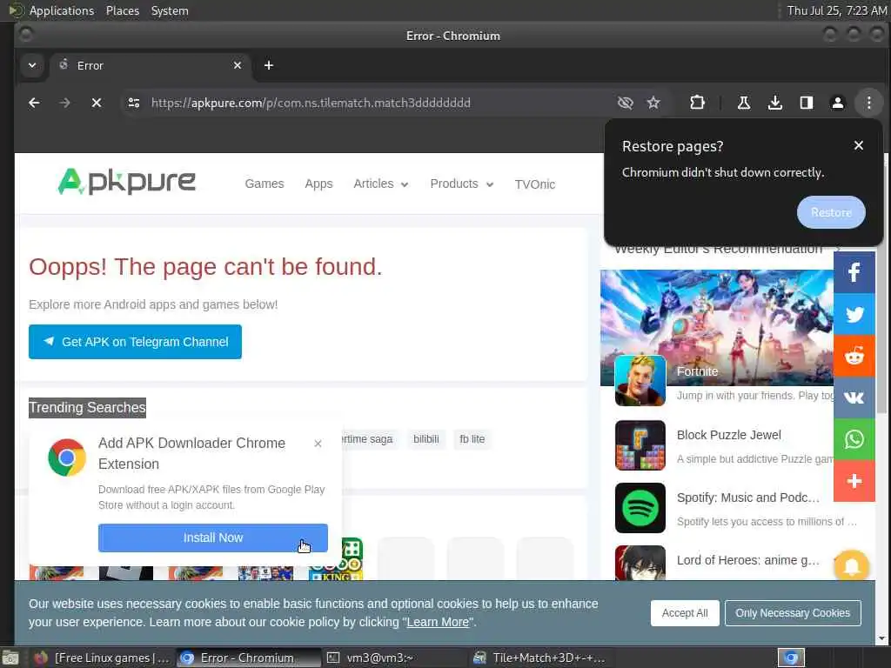Open Block Puzzle Jewel app icon
The width and height of the screenshot is (891, 668).
pyautogui.click(x=640, y=445)
